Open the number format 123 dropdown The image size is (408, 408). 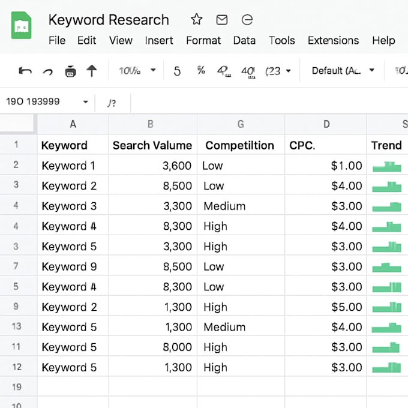point(278,71)
